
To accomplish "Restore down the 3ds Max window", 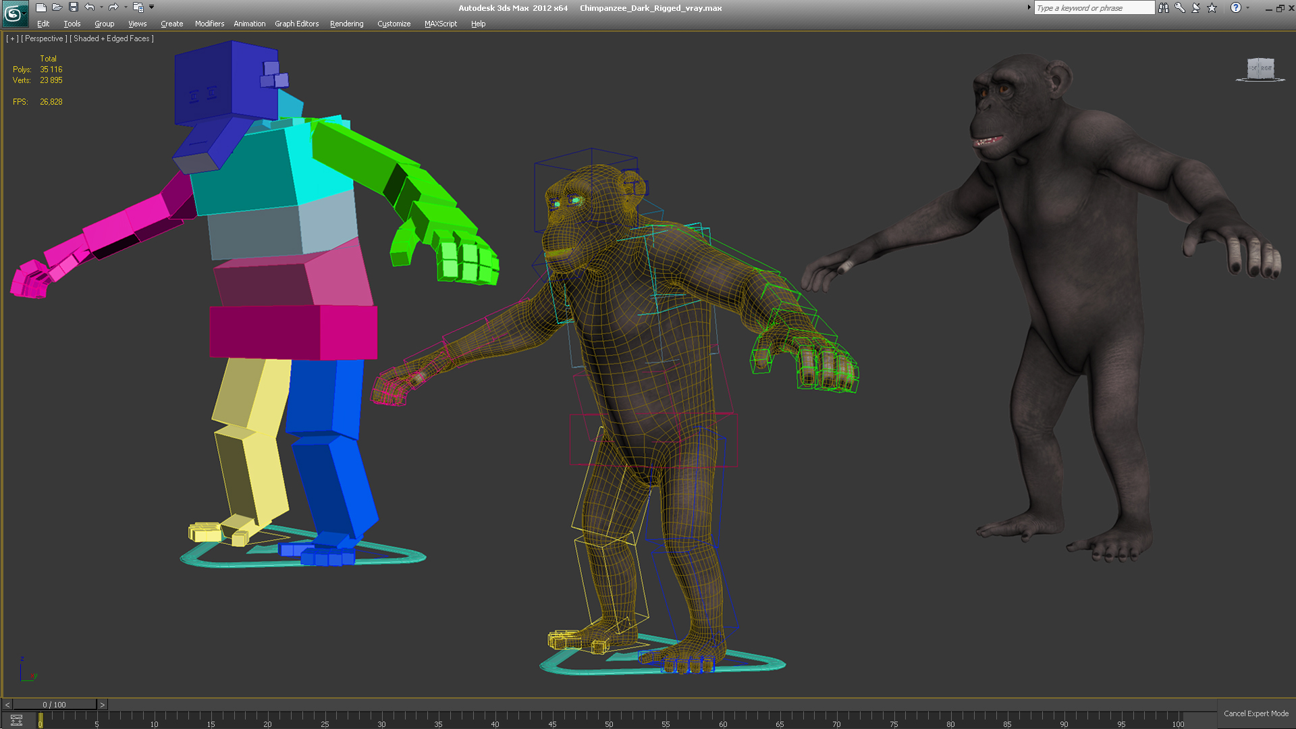I will [1280, 8].
